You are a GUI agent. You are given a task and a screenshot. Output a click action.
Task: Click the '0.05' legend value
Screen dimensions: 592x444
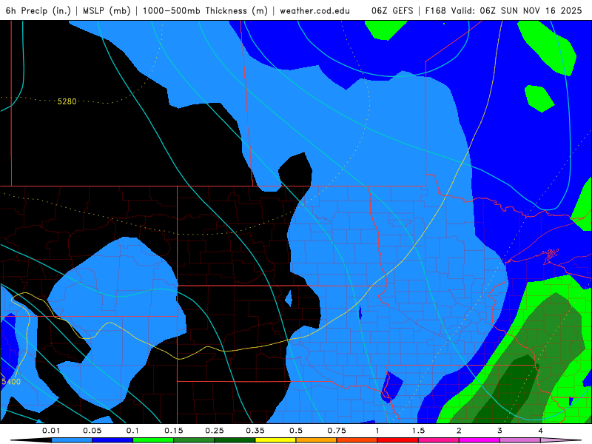[x=92, y=431]
